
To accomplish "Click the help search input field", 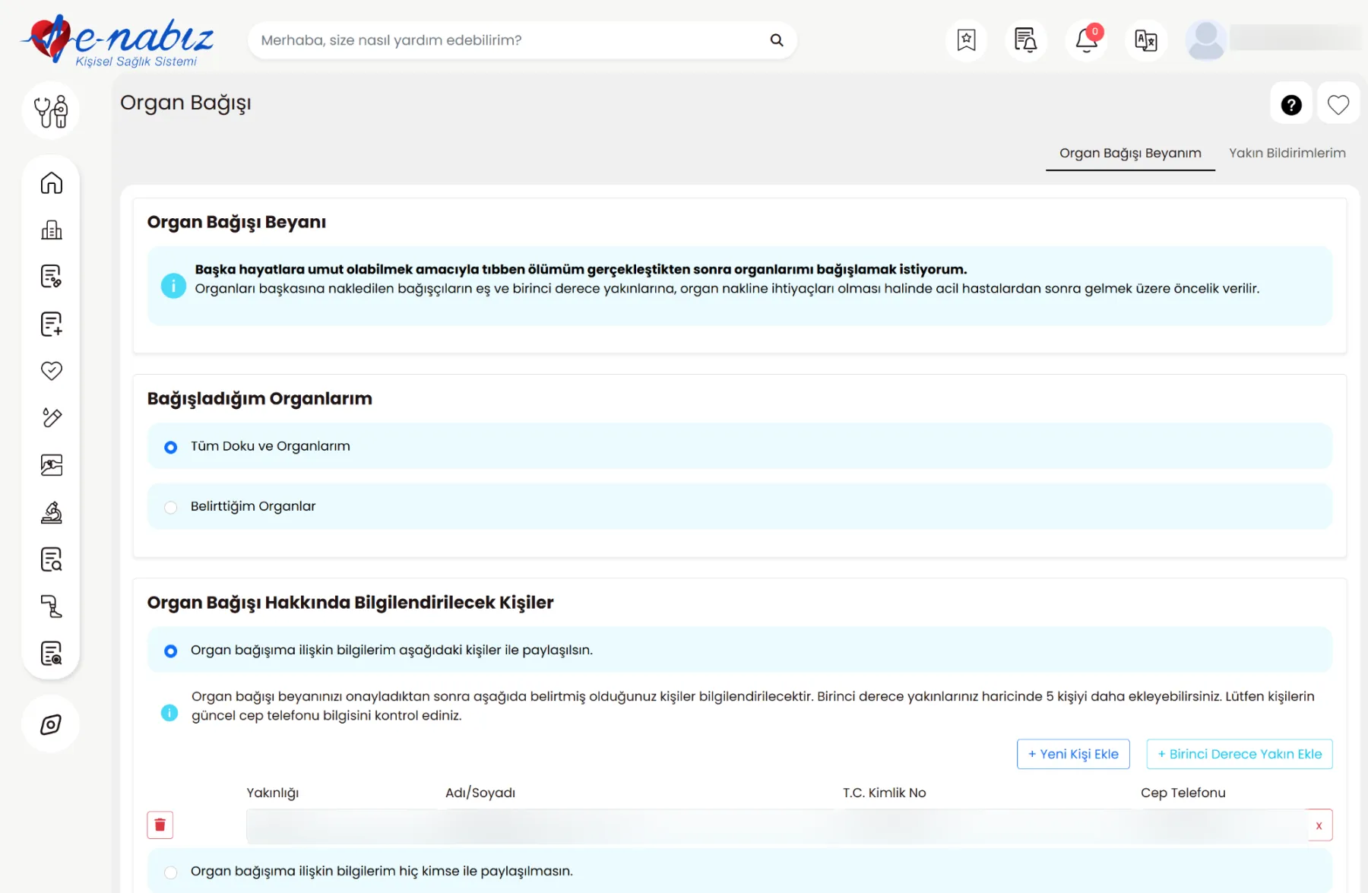I will click(x=509, y=40).
